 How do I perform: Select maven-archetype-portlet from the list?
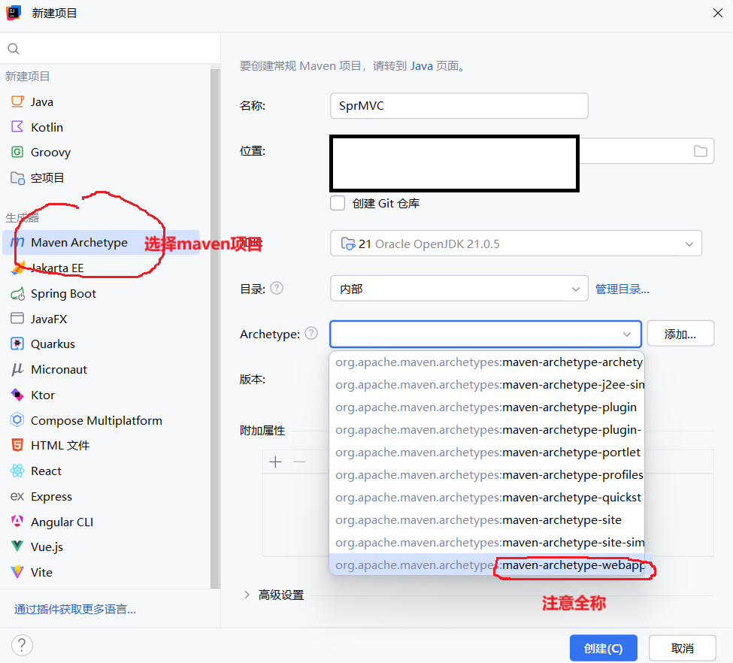(x=486, y=453)
